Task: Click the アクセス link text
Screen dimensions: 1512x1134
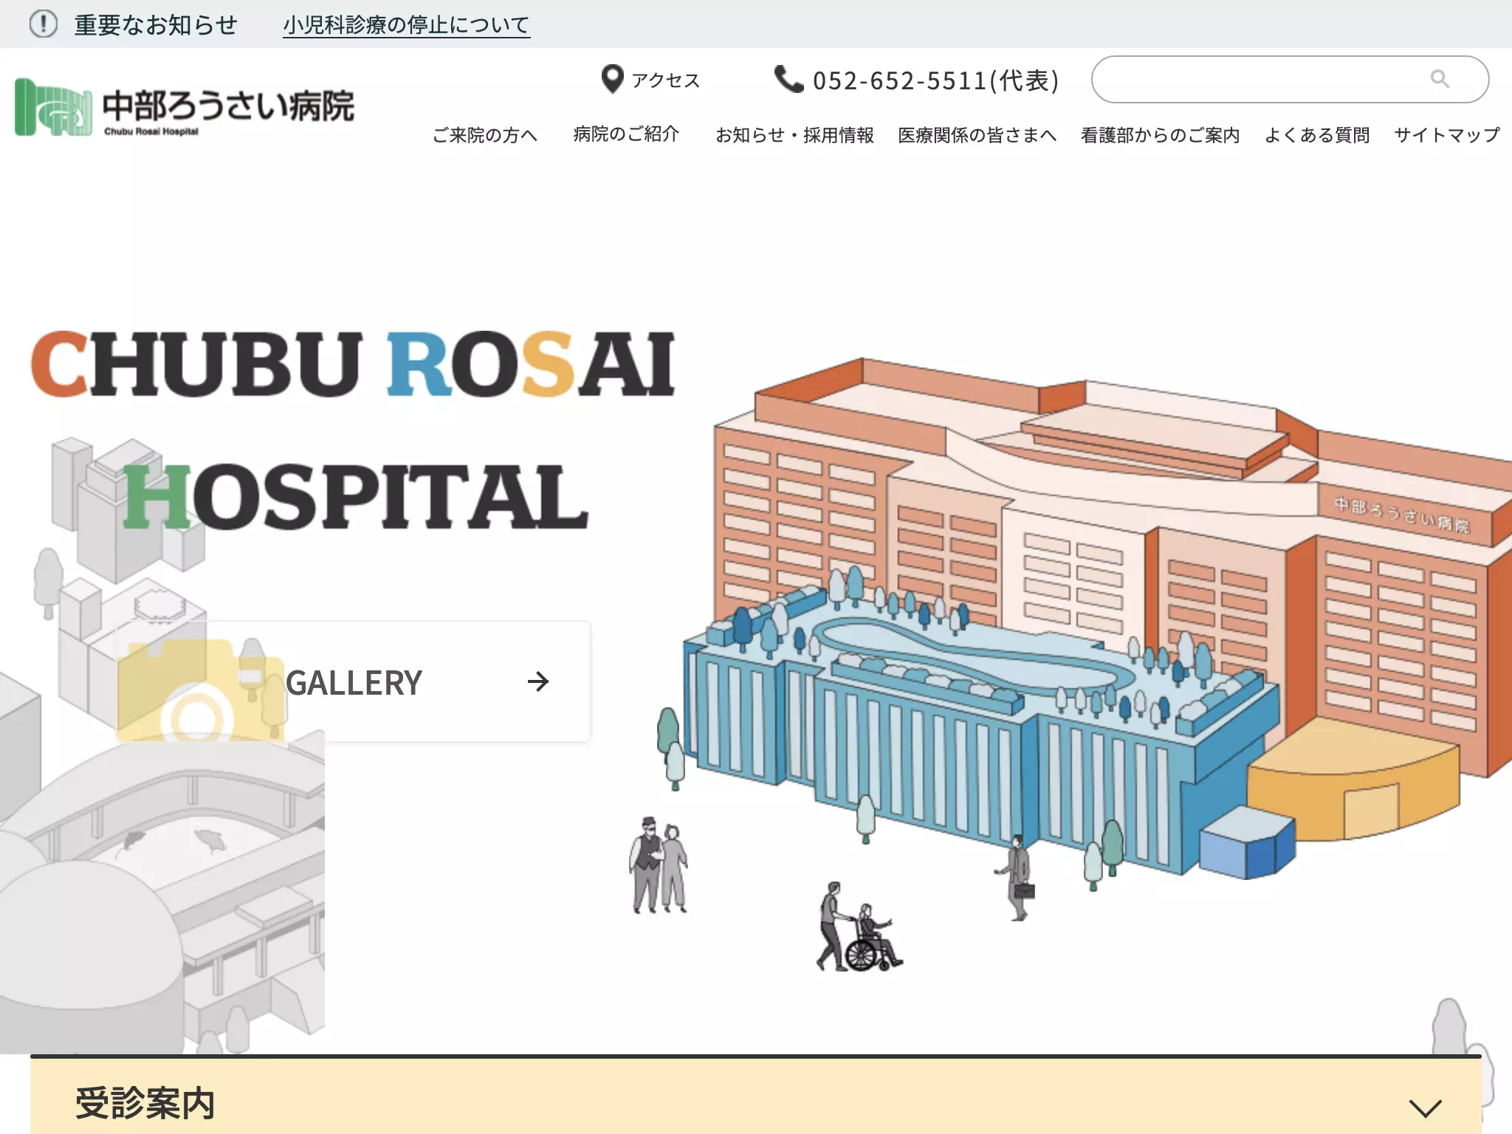Action: pos(665,80)
